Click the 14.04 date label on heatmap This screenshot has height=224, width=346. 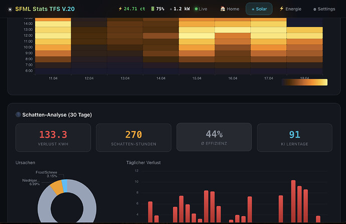click(161, 78)
